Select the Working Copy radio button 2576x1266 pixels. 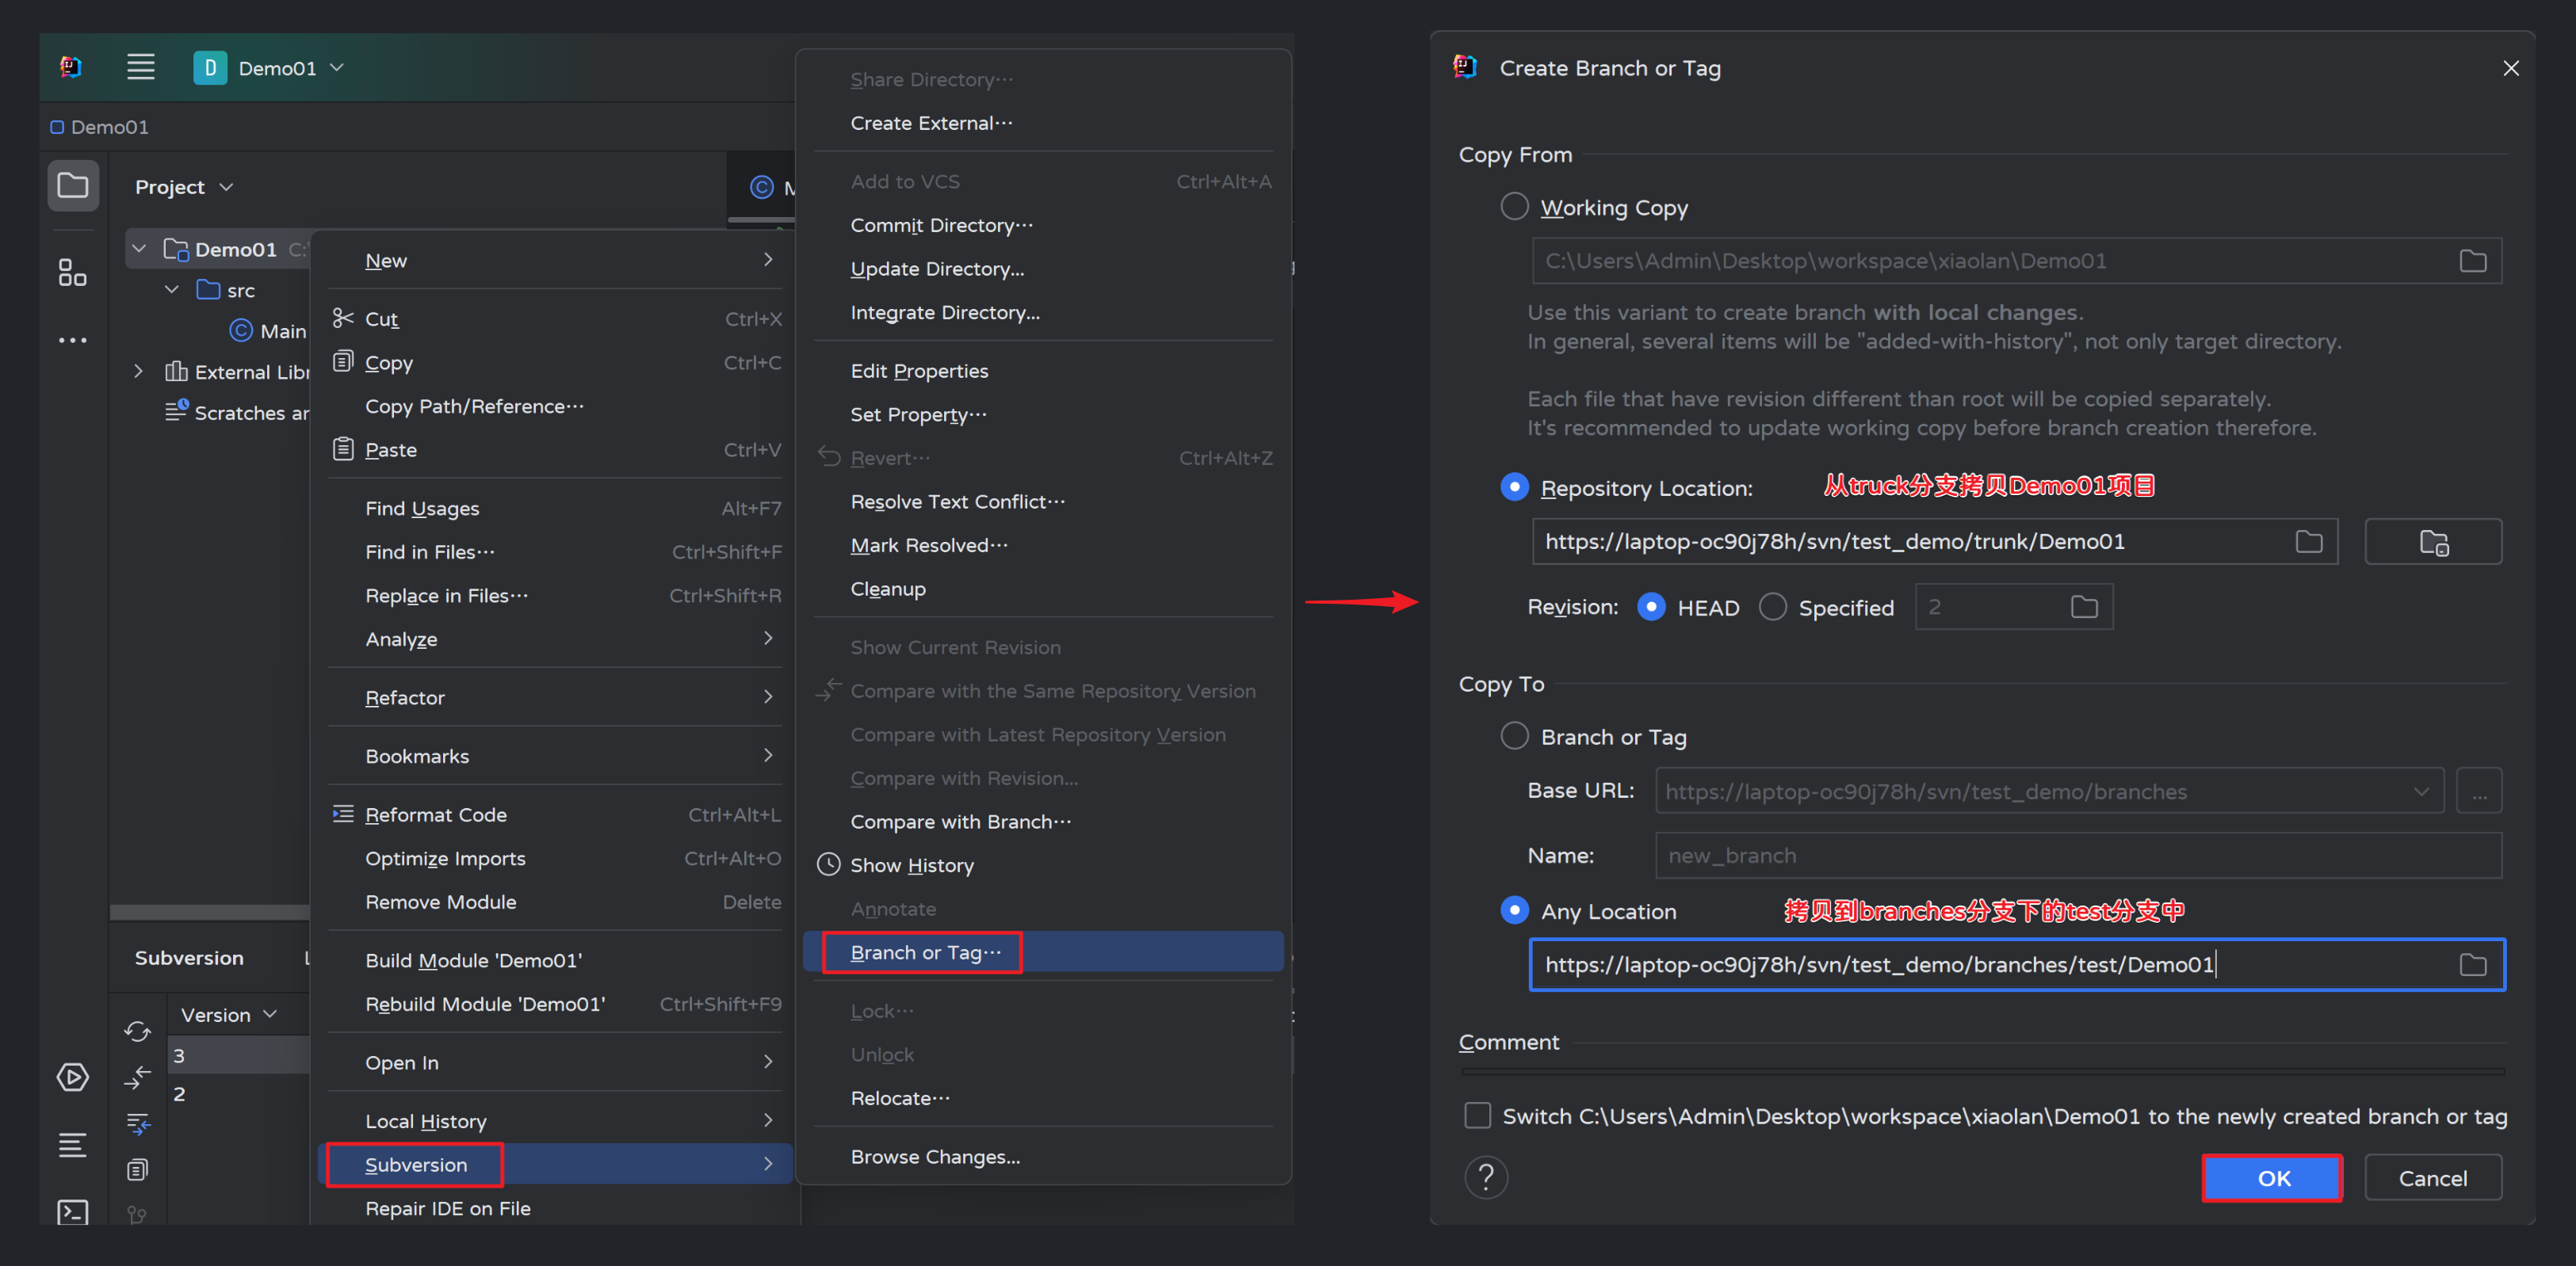[x=1515, y=208]
